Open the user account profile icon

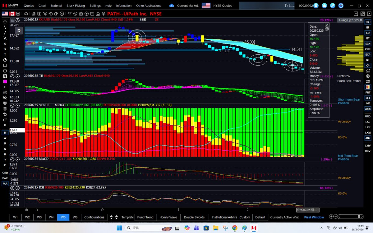(x=316, y=6)
